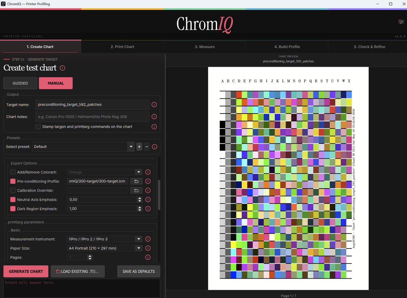Go to 2. Print Chart tab
This screenshot has height=298, width=407.
(122, 47)
